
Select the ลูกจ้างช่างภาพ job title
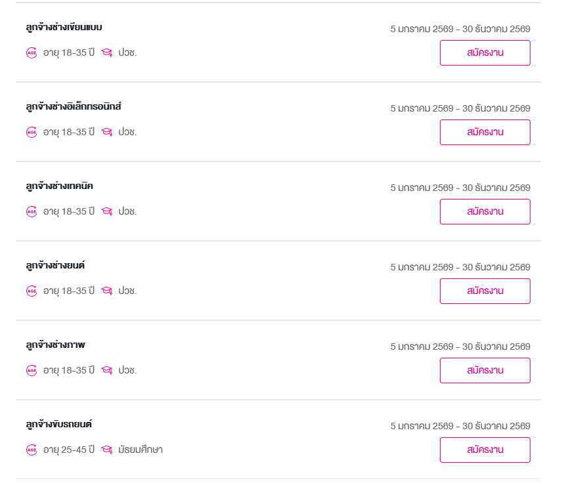[x=55, y=345]
